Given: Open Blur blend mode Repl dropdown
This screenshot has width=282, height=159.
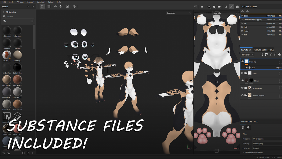Looking at the screenshot, I should click(x=279, y=68).
